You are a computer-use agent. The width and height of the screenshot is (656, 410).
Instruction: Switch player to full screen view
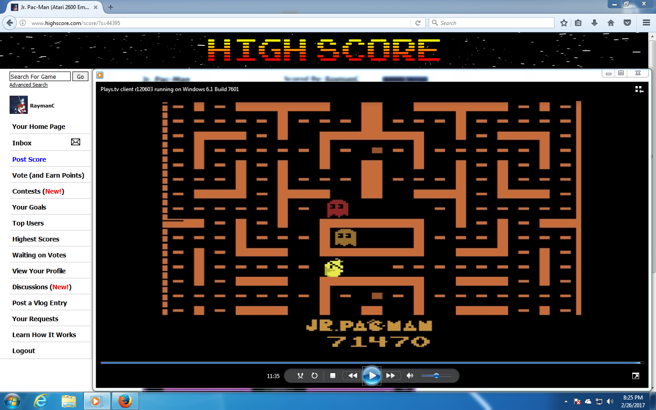[635, 376]
